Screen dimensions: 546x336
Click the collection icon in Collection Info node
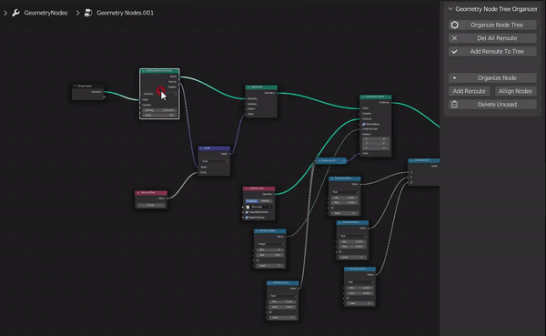pyautogui.click(x=248, y=207)
